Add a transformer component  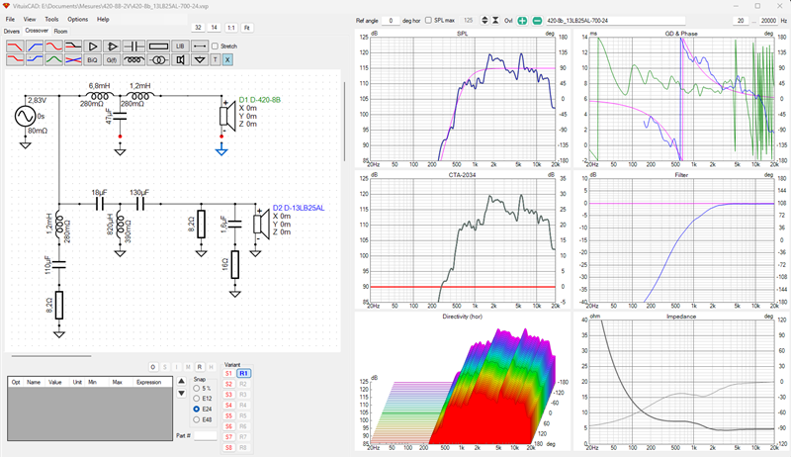(x=158, y=60)
